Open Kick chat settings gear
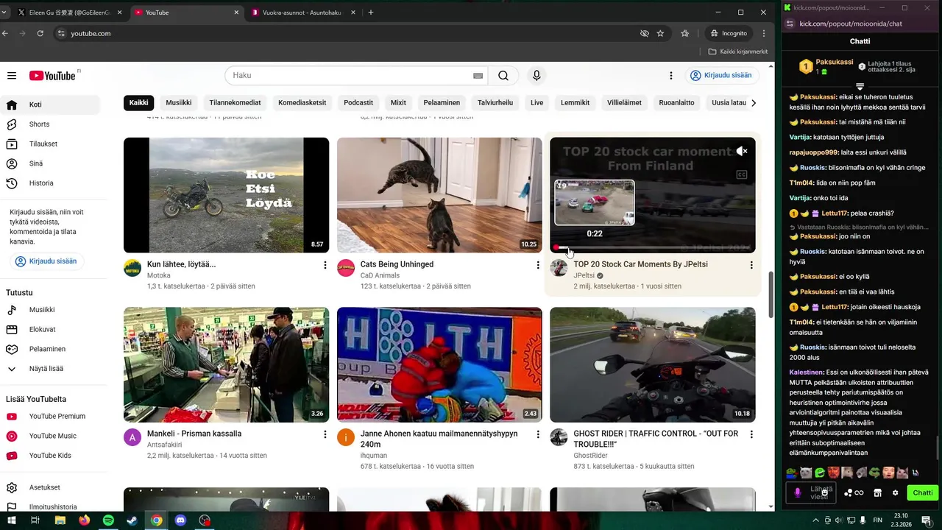The image size is (942, 530). pyautogui.click(x=895, y=493)
